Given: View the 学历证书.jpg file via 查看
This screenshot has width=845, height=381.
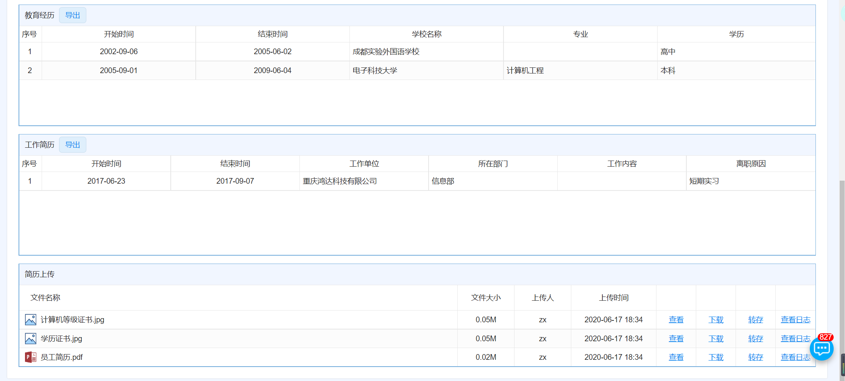Looking at the screenshot, I should coord(676,339).
